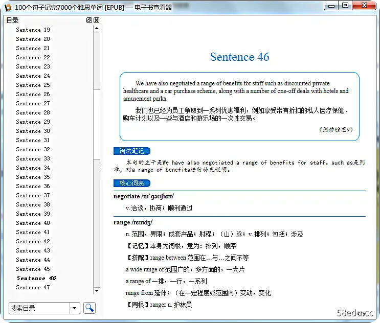This screenshot has width=380, height=323.
Task: Click the 语法笔记 section label
Action: (x=132, y=151)
